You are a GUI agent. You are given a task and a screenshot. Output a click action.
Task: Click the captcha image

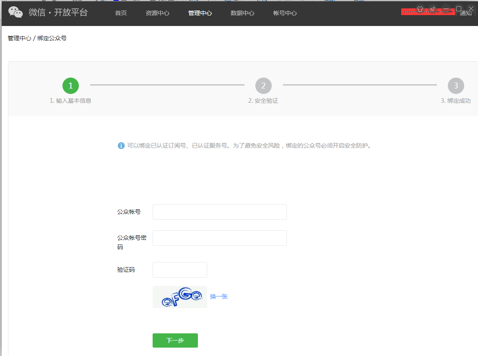point(179,297)
